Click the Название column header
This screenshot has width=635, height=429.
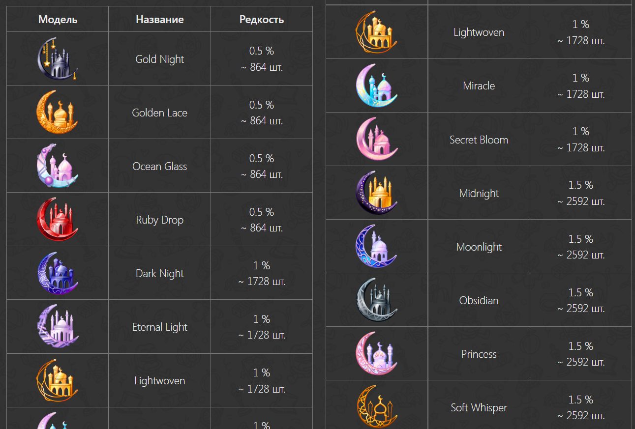(160, 20)
